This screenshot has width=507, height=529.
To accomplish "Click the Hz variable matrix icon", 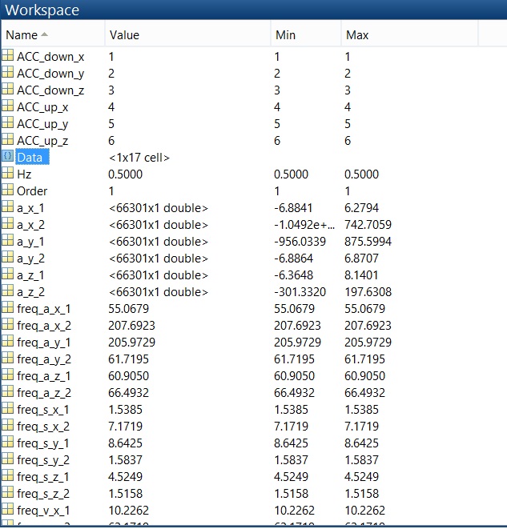I will (x=8, y=174).
